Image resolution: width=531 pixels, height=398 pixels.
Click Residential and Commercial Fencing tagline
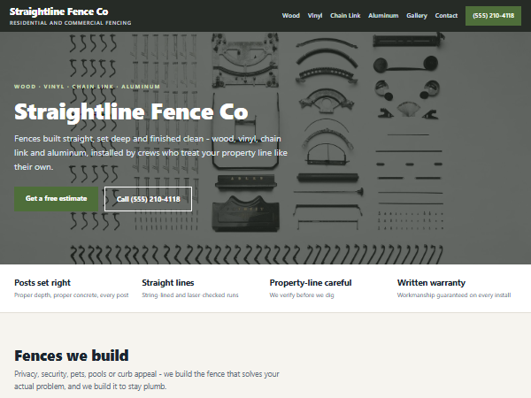[x=70, y=23]
